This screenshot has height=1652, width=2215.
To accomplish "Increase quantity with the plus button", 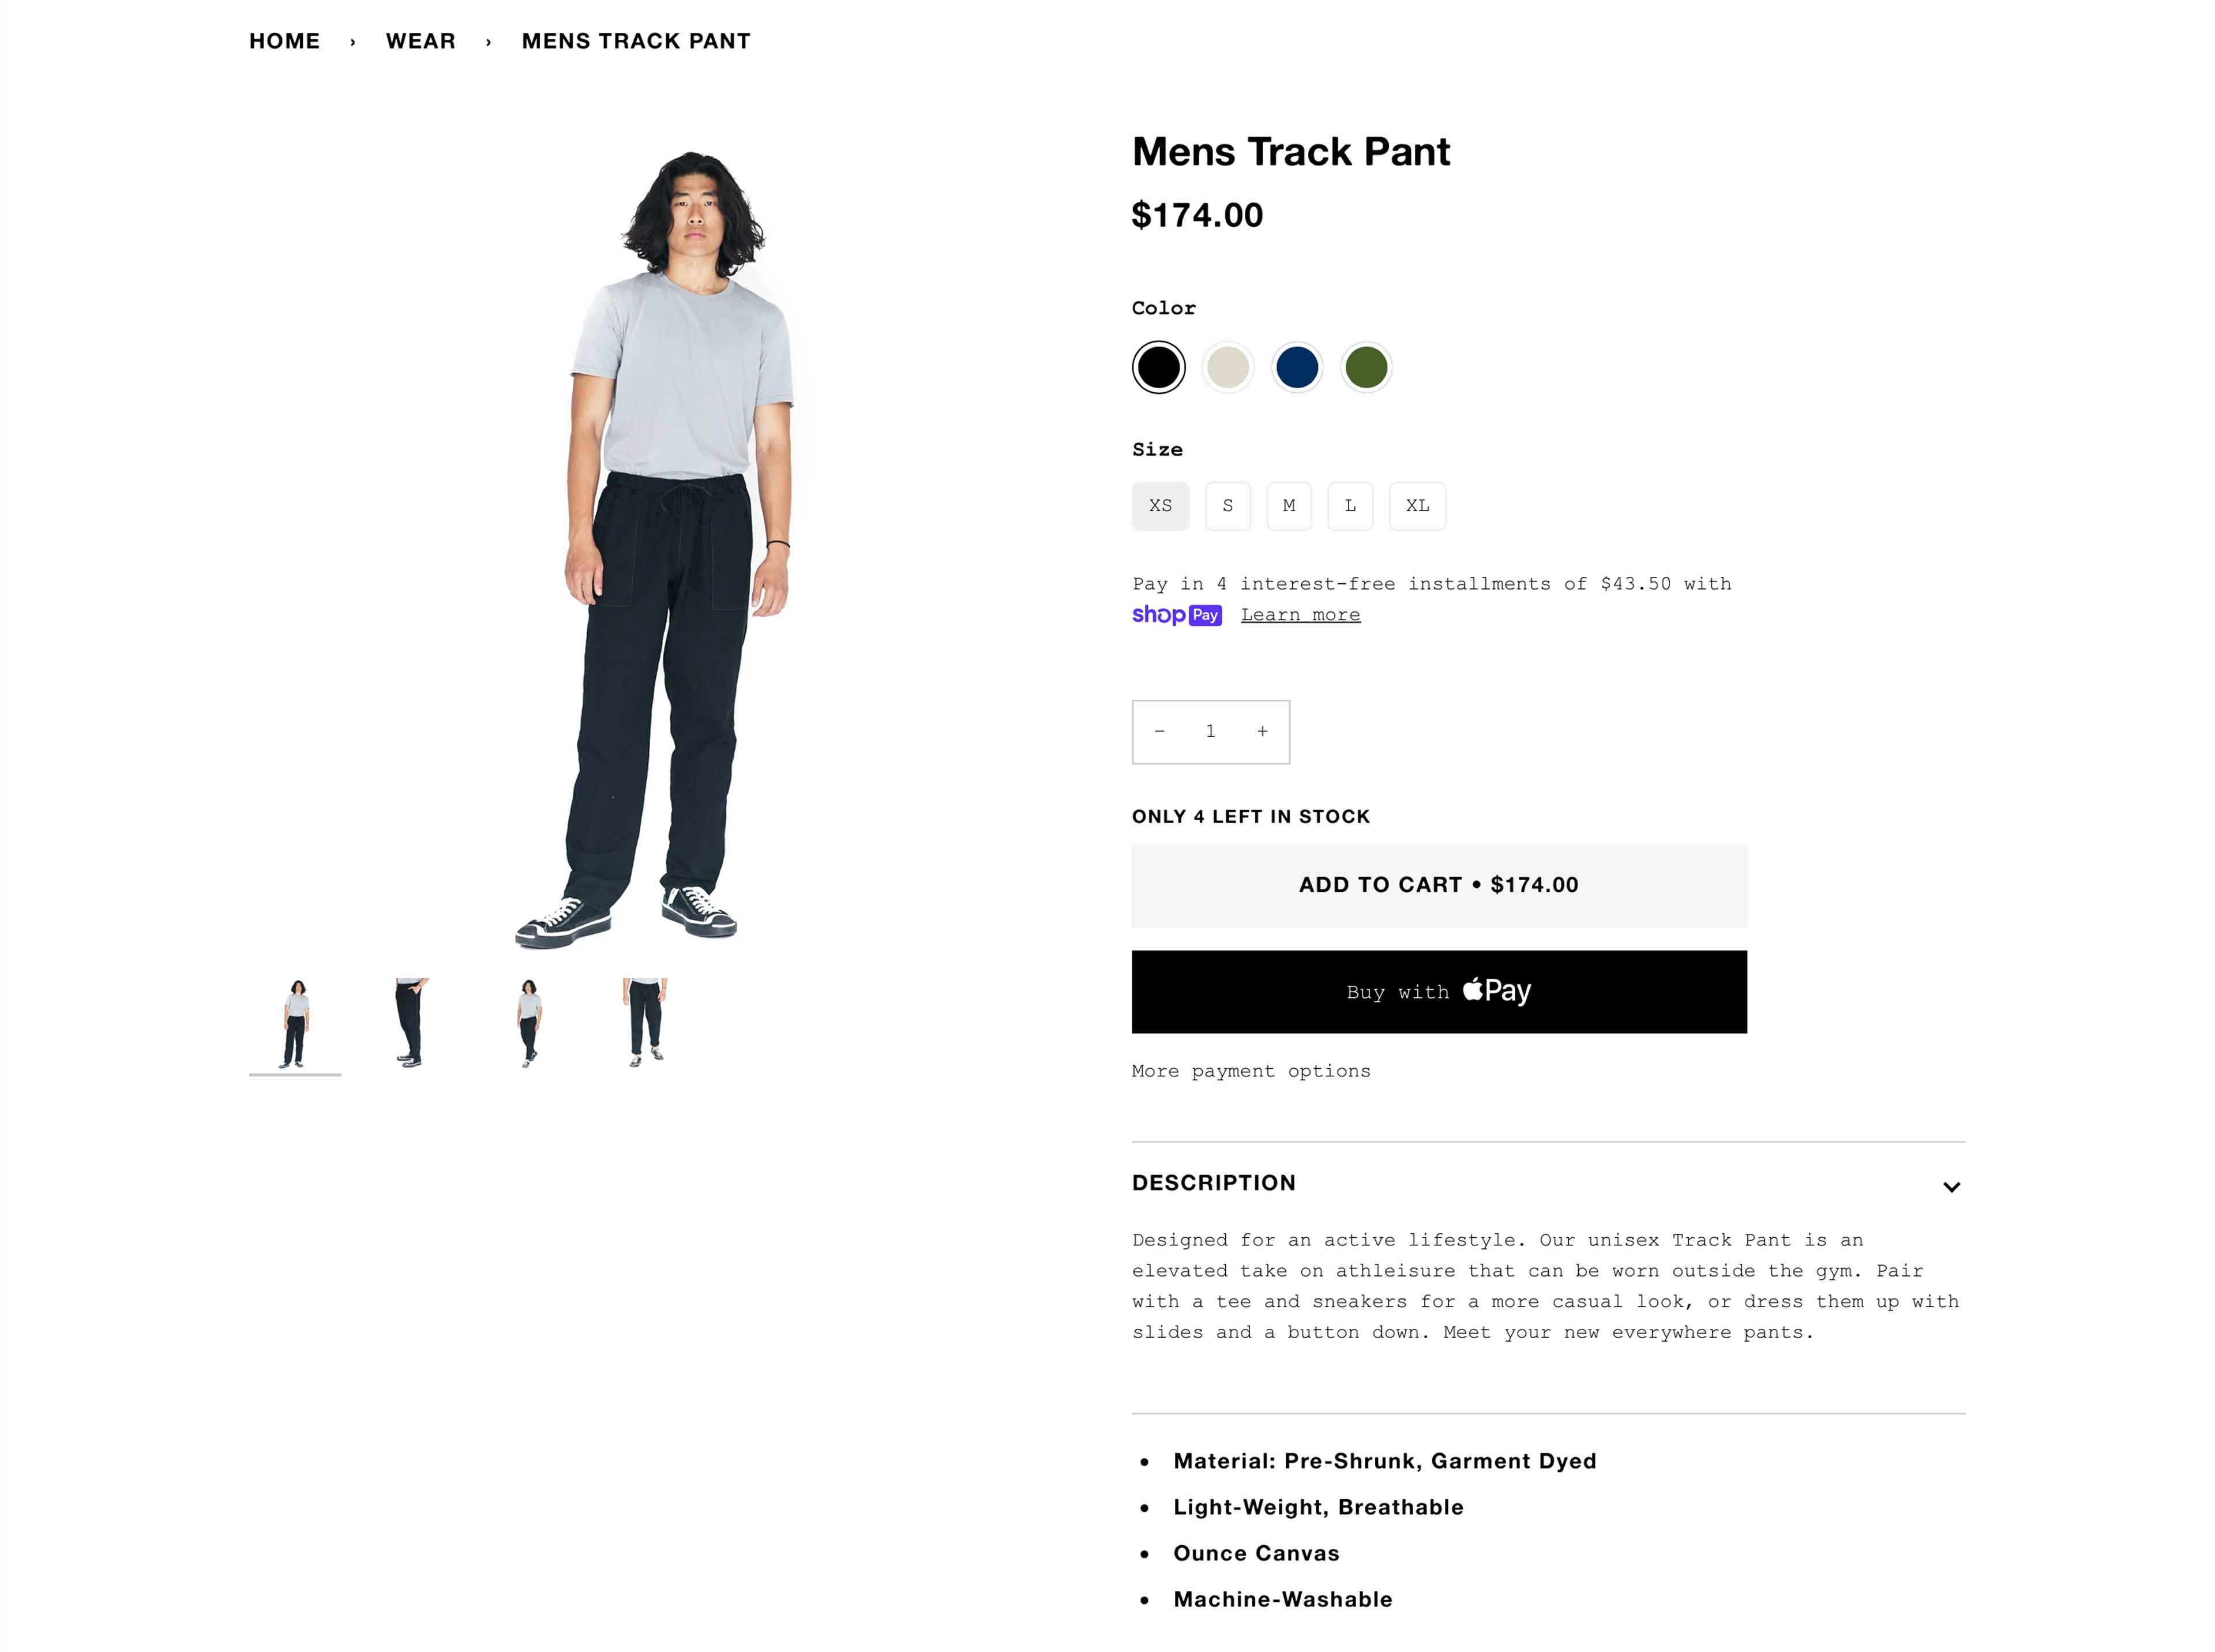I will [1263, 732].
